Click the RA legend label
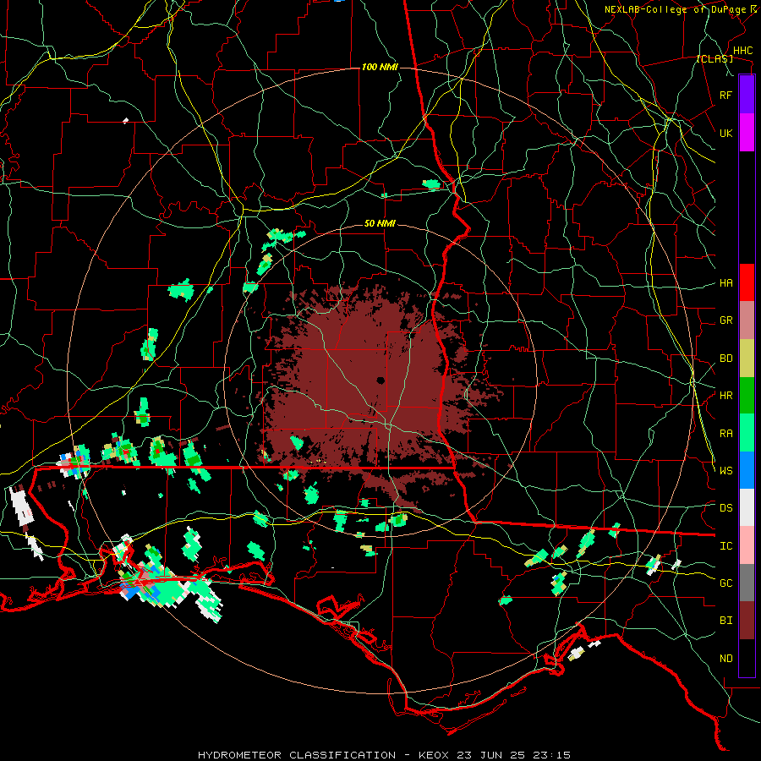Screen dimensions: 761x761 [x=725, y=434]
